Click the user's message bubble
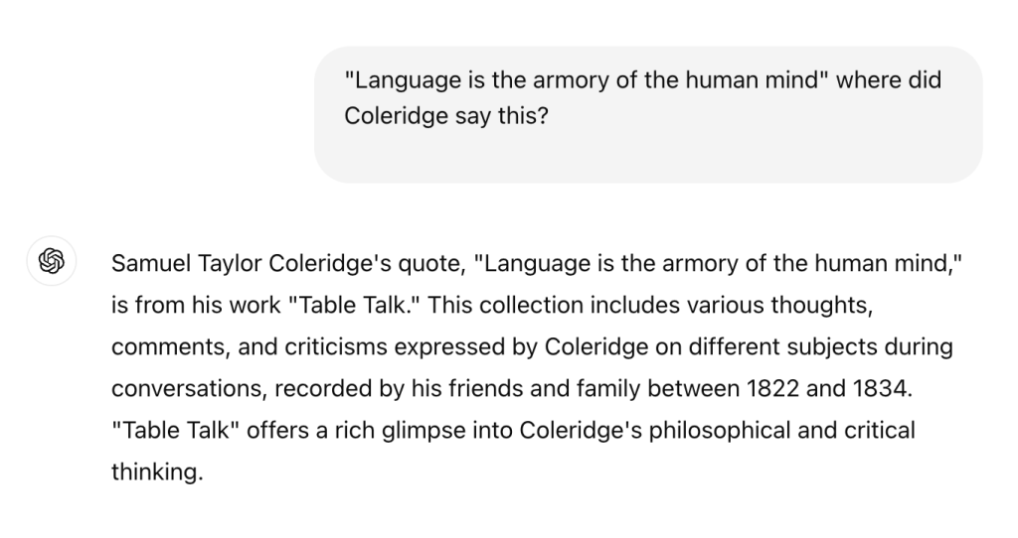 648,114
